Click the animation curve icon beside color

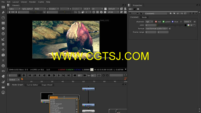click(194, 25)
